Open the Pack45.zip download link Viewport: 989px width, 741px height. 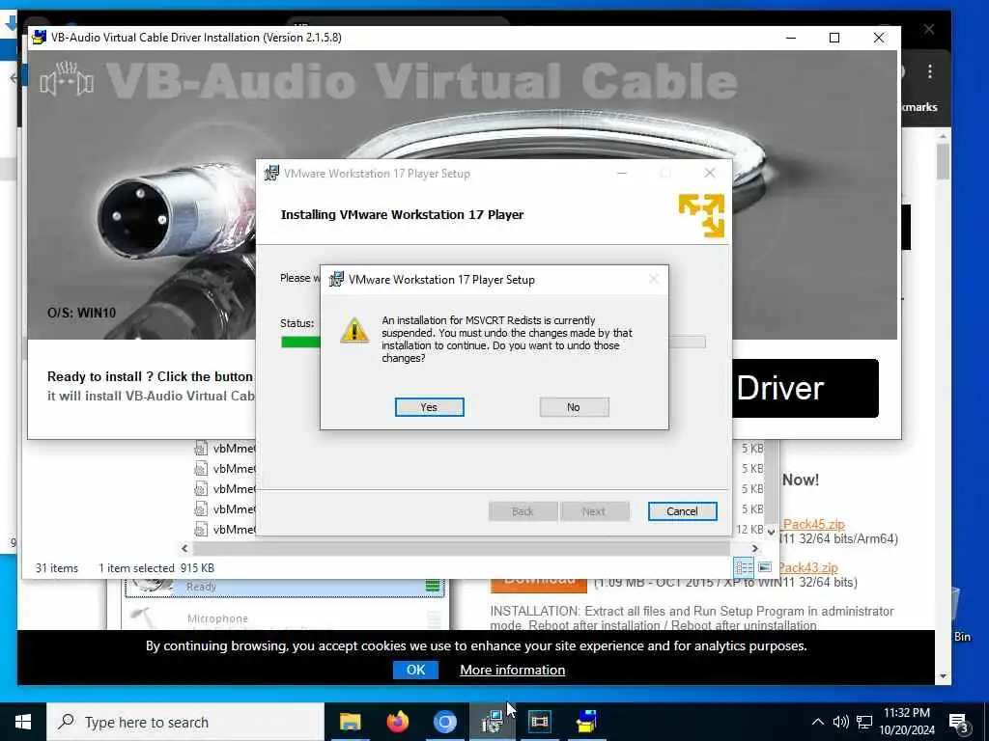click(813, 524)
